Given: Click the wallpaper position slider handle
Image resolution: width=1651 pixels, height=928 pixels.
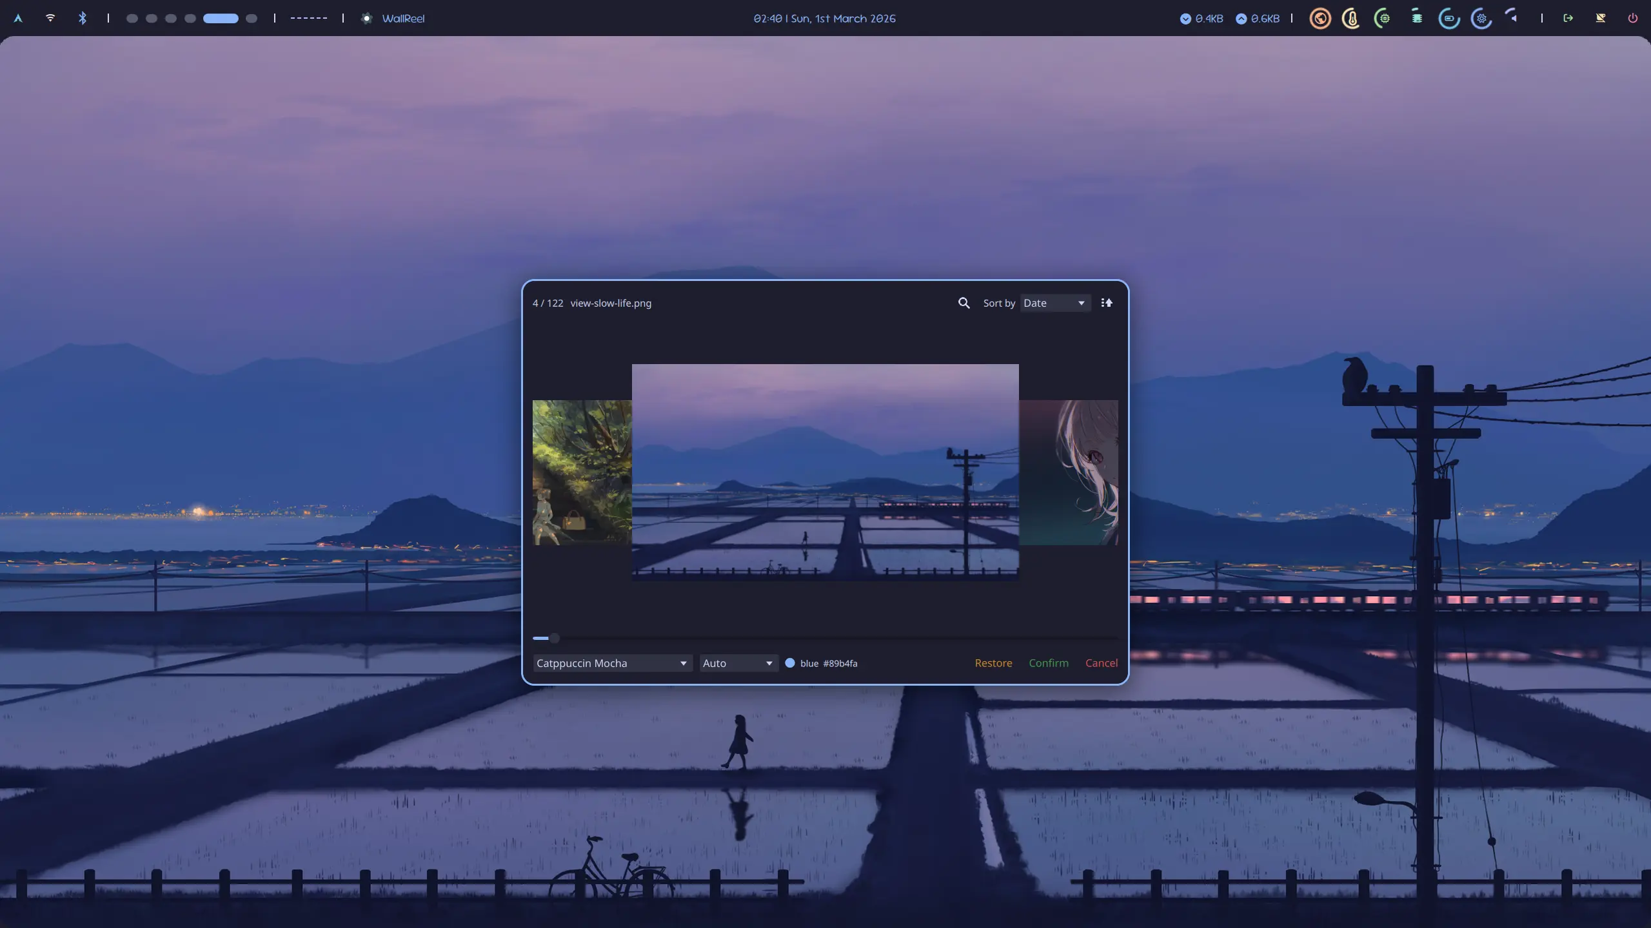Looking at the screenshot, I should coord(555,638).
